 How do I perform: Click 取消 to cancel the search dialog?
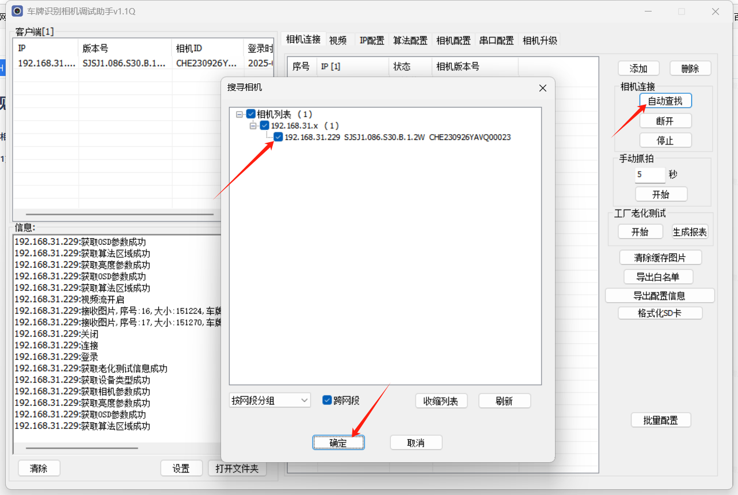pyautogui.click(x=416, y=443)
